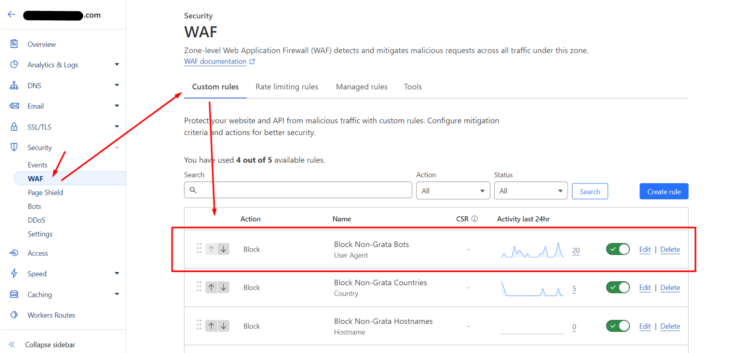
Task: Delete the Block Non-Grata Bots rule
Action: [670, 250]
